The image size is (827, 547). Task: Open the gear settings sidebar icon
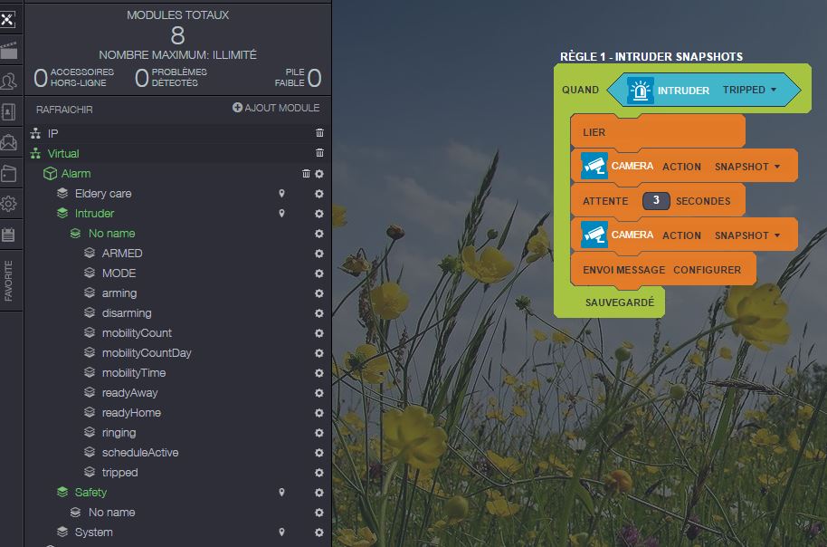(9, 204)
